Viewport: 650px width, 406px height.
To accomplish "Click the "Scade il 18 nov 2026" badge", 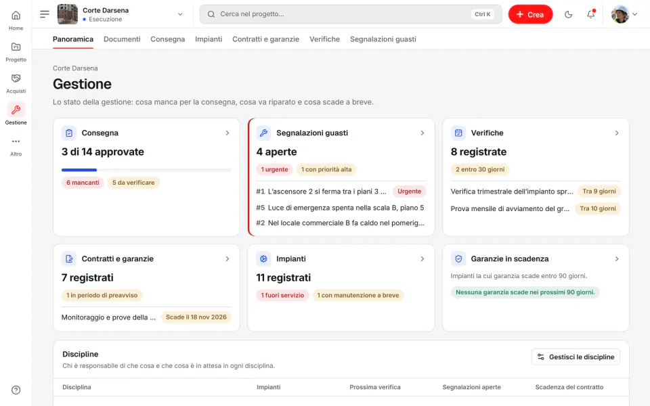I will (196, 317).
